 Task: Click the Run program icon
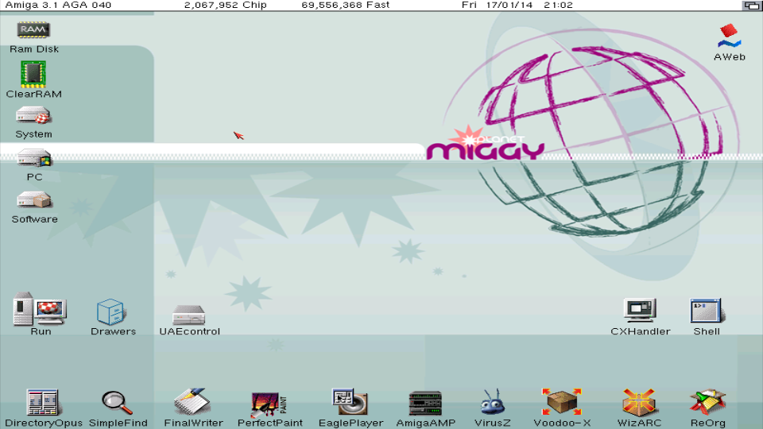(39, 309)
